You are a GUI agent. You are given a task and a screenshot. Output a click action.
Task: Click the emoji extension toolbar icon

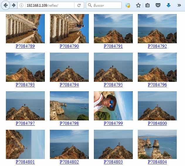tap(128, 5)
